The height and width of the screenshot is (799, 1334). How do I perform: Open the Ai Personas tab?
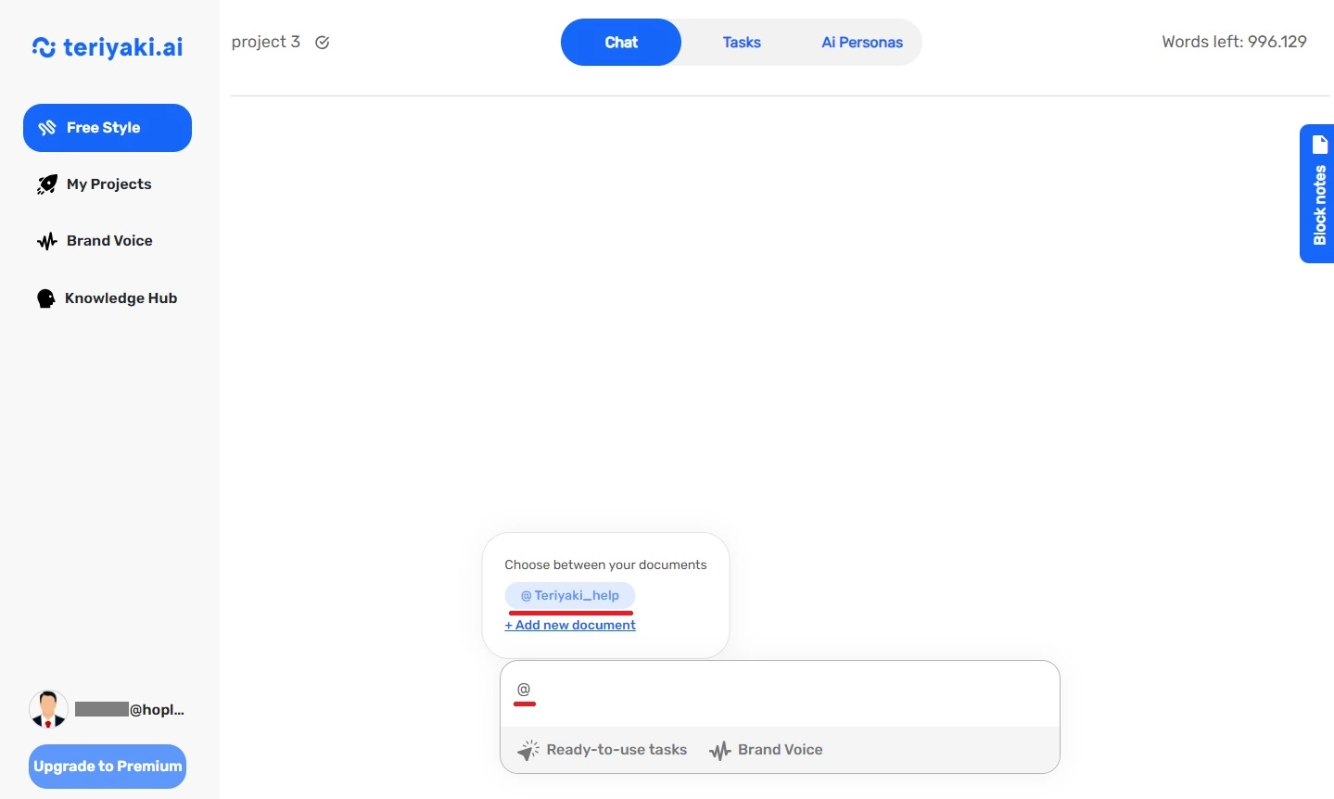point(862,43)
